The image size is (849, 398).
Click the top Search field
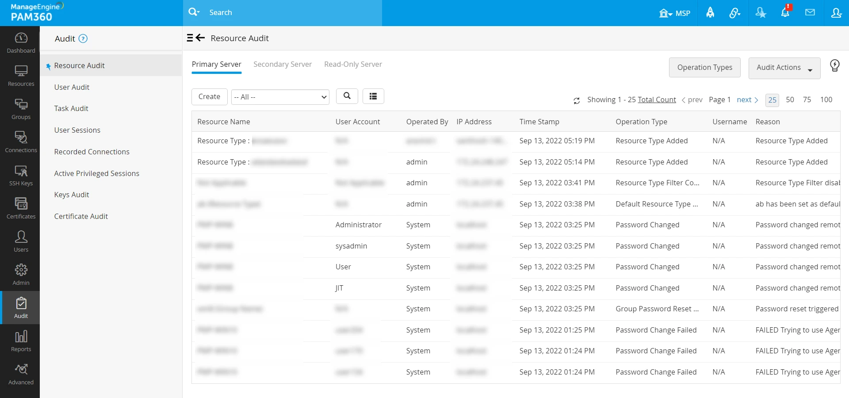(x=292, y=12)
